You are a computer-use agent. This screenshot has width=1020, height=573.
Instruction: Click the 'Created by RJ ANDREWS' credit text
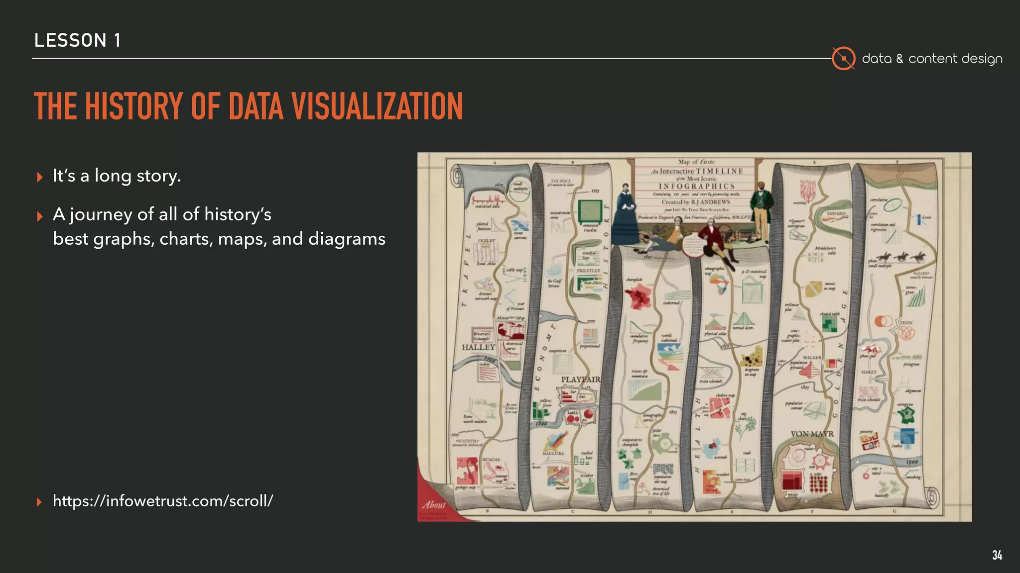click(696, 202)
